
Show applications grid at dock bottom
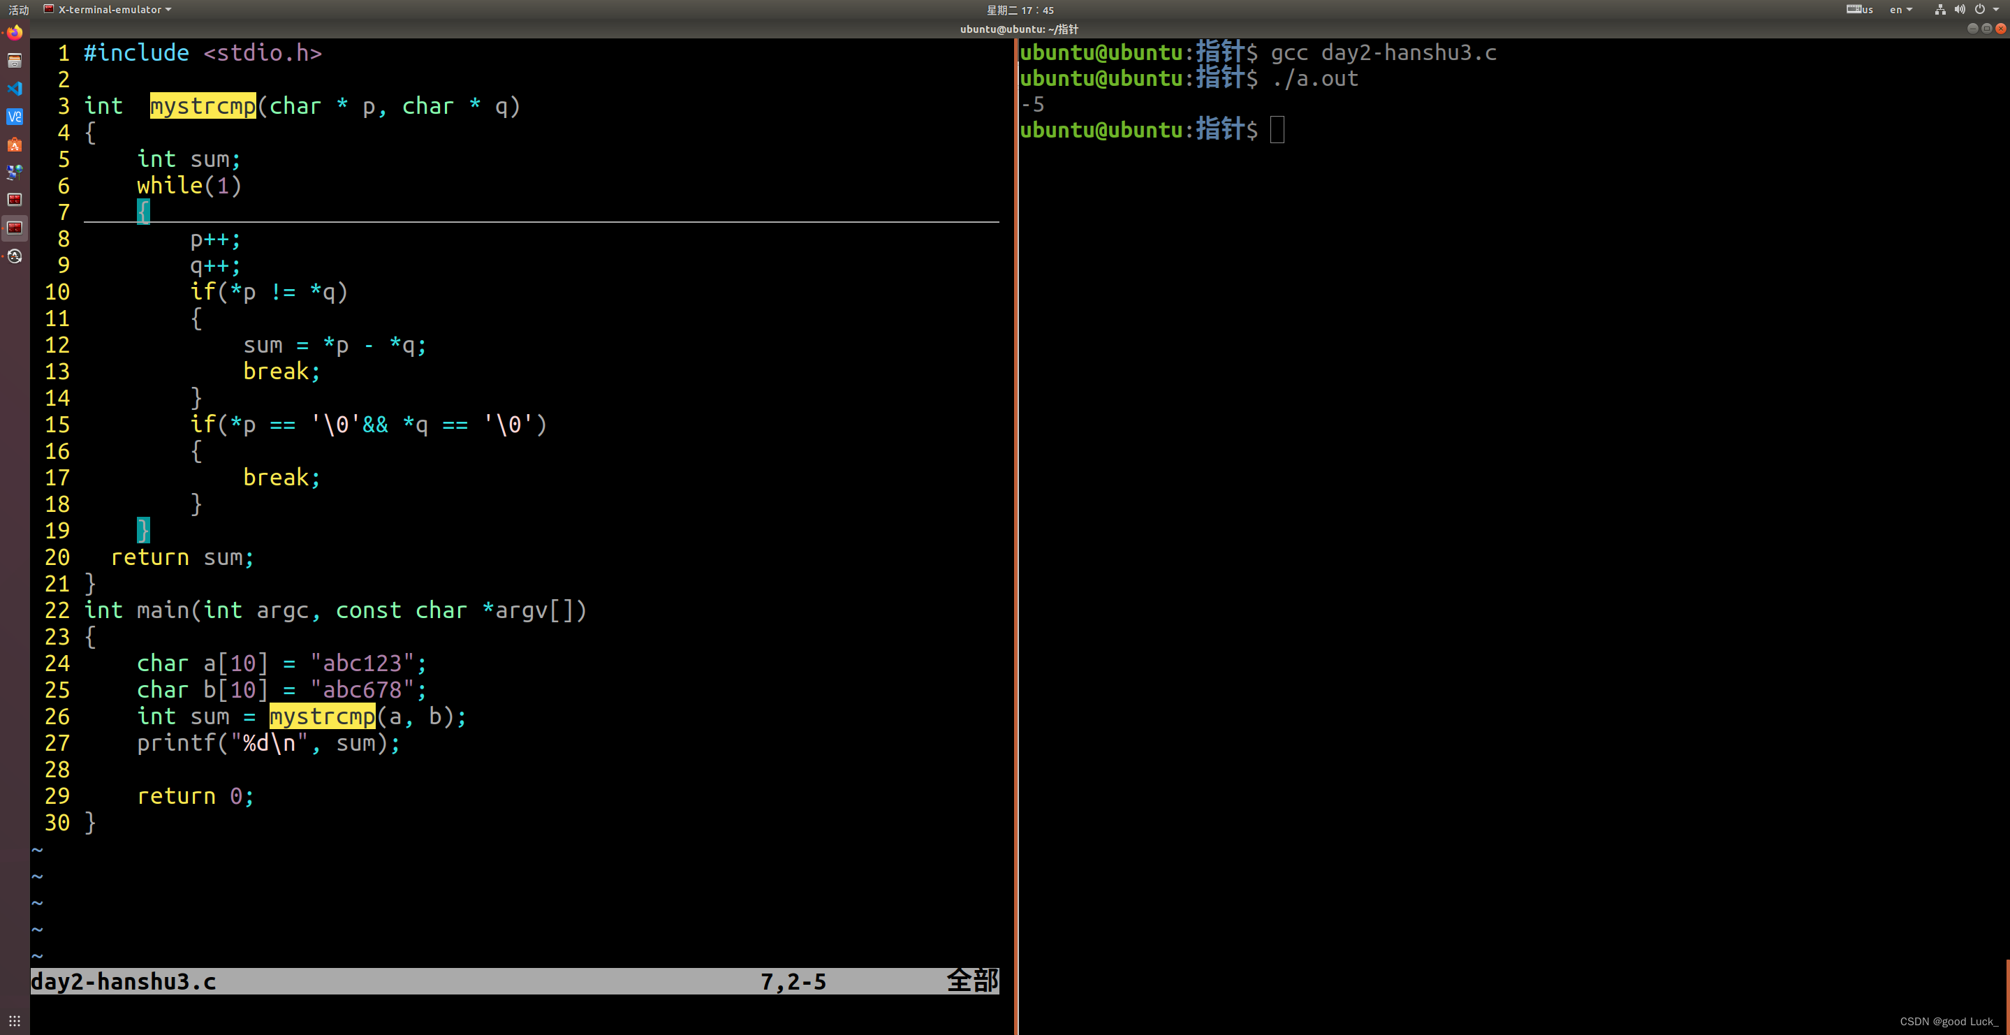(x=14, y=1020)
